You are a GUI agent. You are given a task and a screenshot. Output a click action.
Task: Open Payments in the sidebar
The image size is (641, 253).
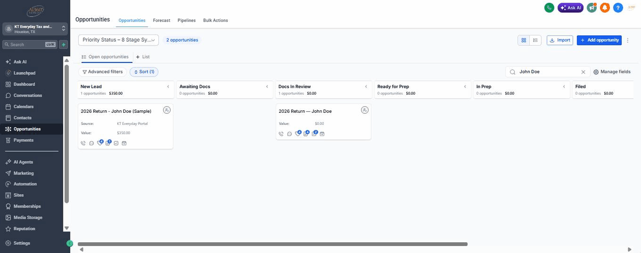coord(23,140)
